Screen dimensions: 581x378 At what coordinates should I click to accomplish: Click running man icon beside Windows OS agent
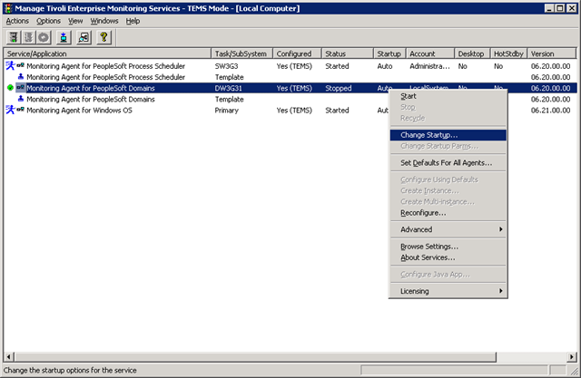(x=10, y=110)
